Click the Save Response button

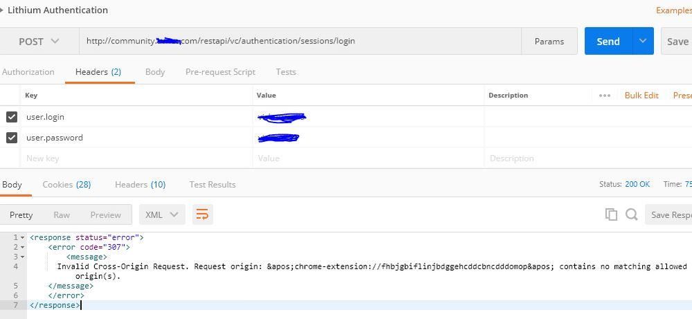point(668,215)
